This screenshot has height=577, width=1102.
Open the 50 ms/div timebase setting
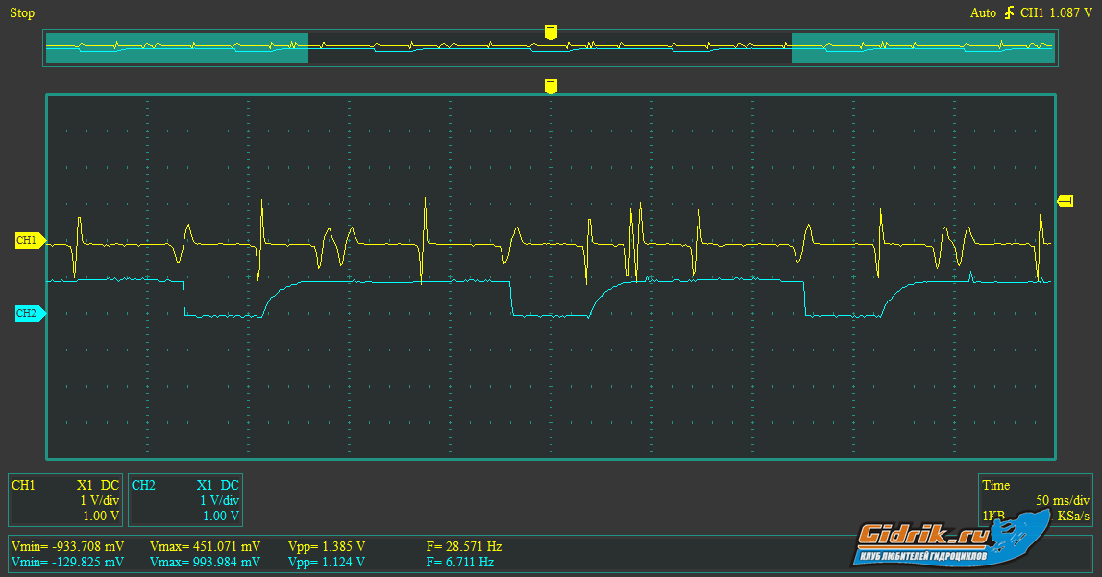tap(1062, 500)
